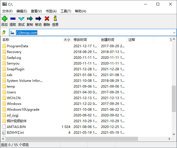Click the scroll right arrow
177x148 pixels.
coord(169,139)
